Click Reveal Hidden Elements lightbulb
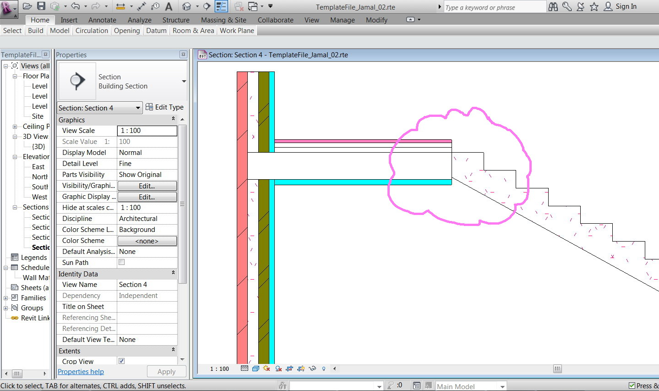The height and width of the screenshot is (391, 659). coord(323,369)
